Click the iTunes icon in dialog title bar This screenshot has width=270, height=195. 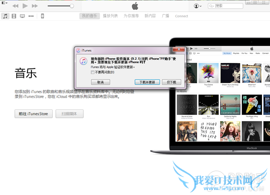pyautogui.click(x=78, y=50)
